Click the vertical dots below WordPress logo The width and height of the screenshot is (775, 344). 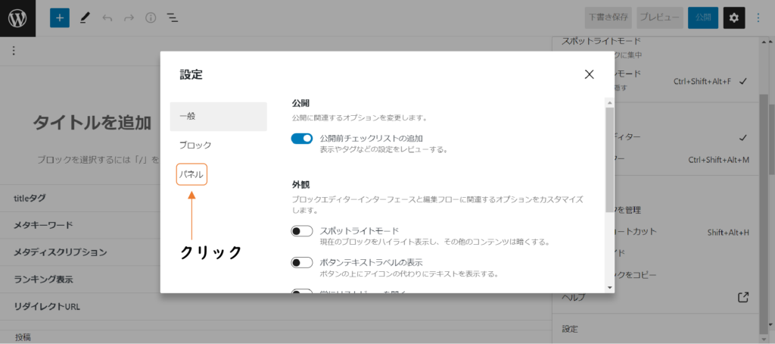14,51
